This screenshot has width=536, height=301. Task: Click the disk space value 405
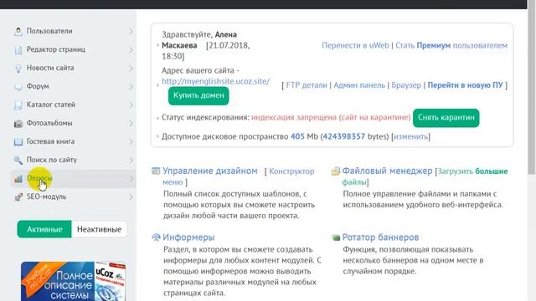pos(297,136)
